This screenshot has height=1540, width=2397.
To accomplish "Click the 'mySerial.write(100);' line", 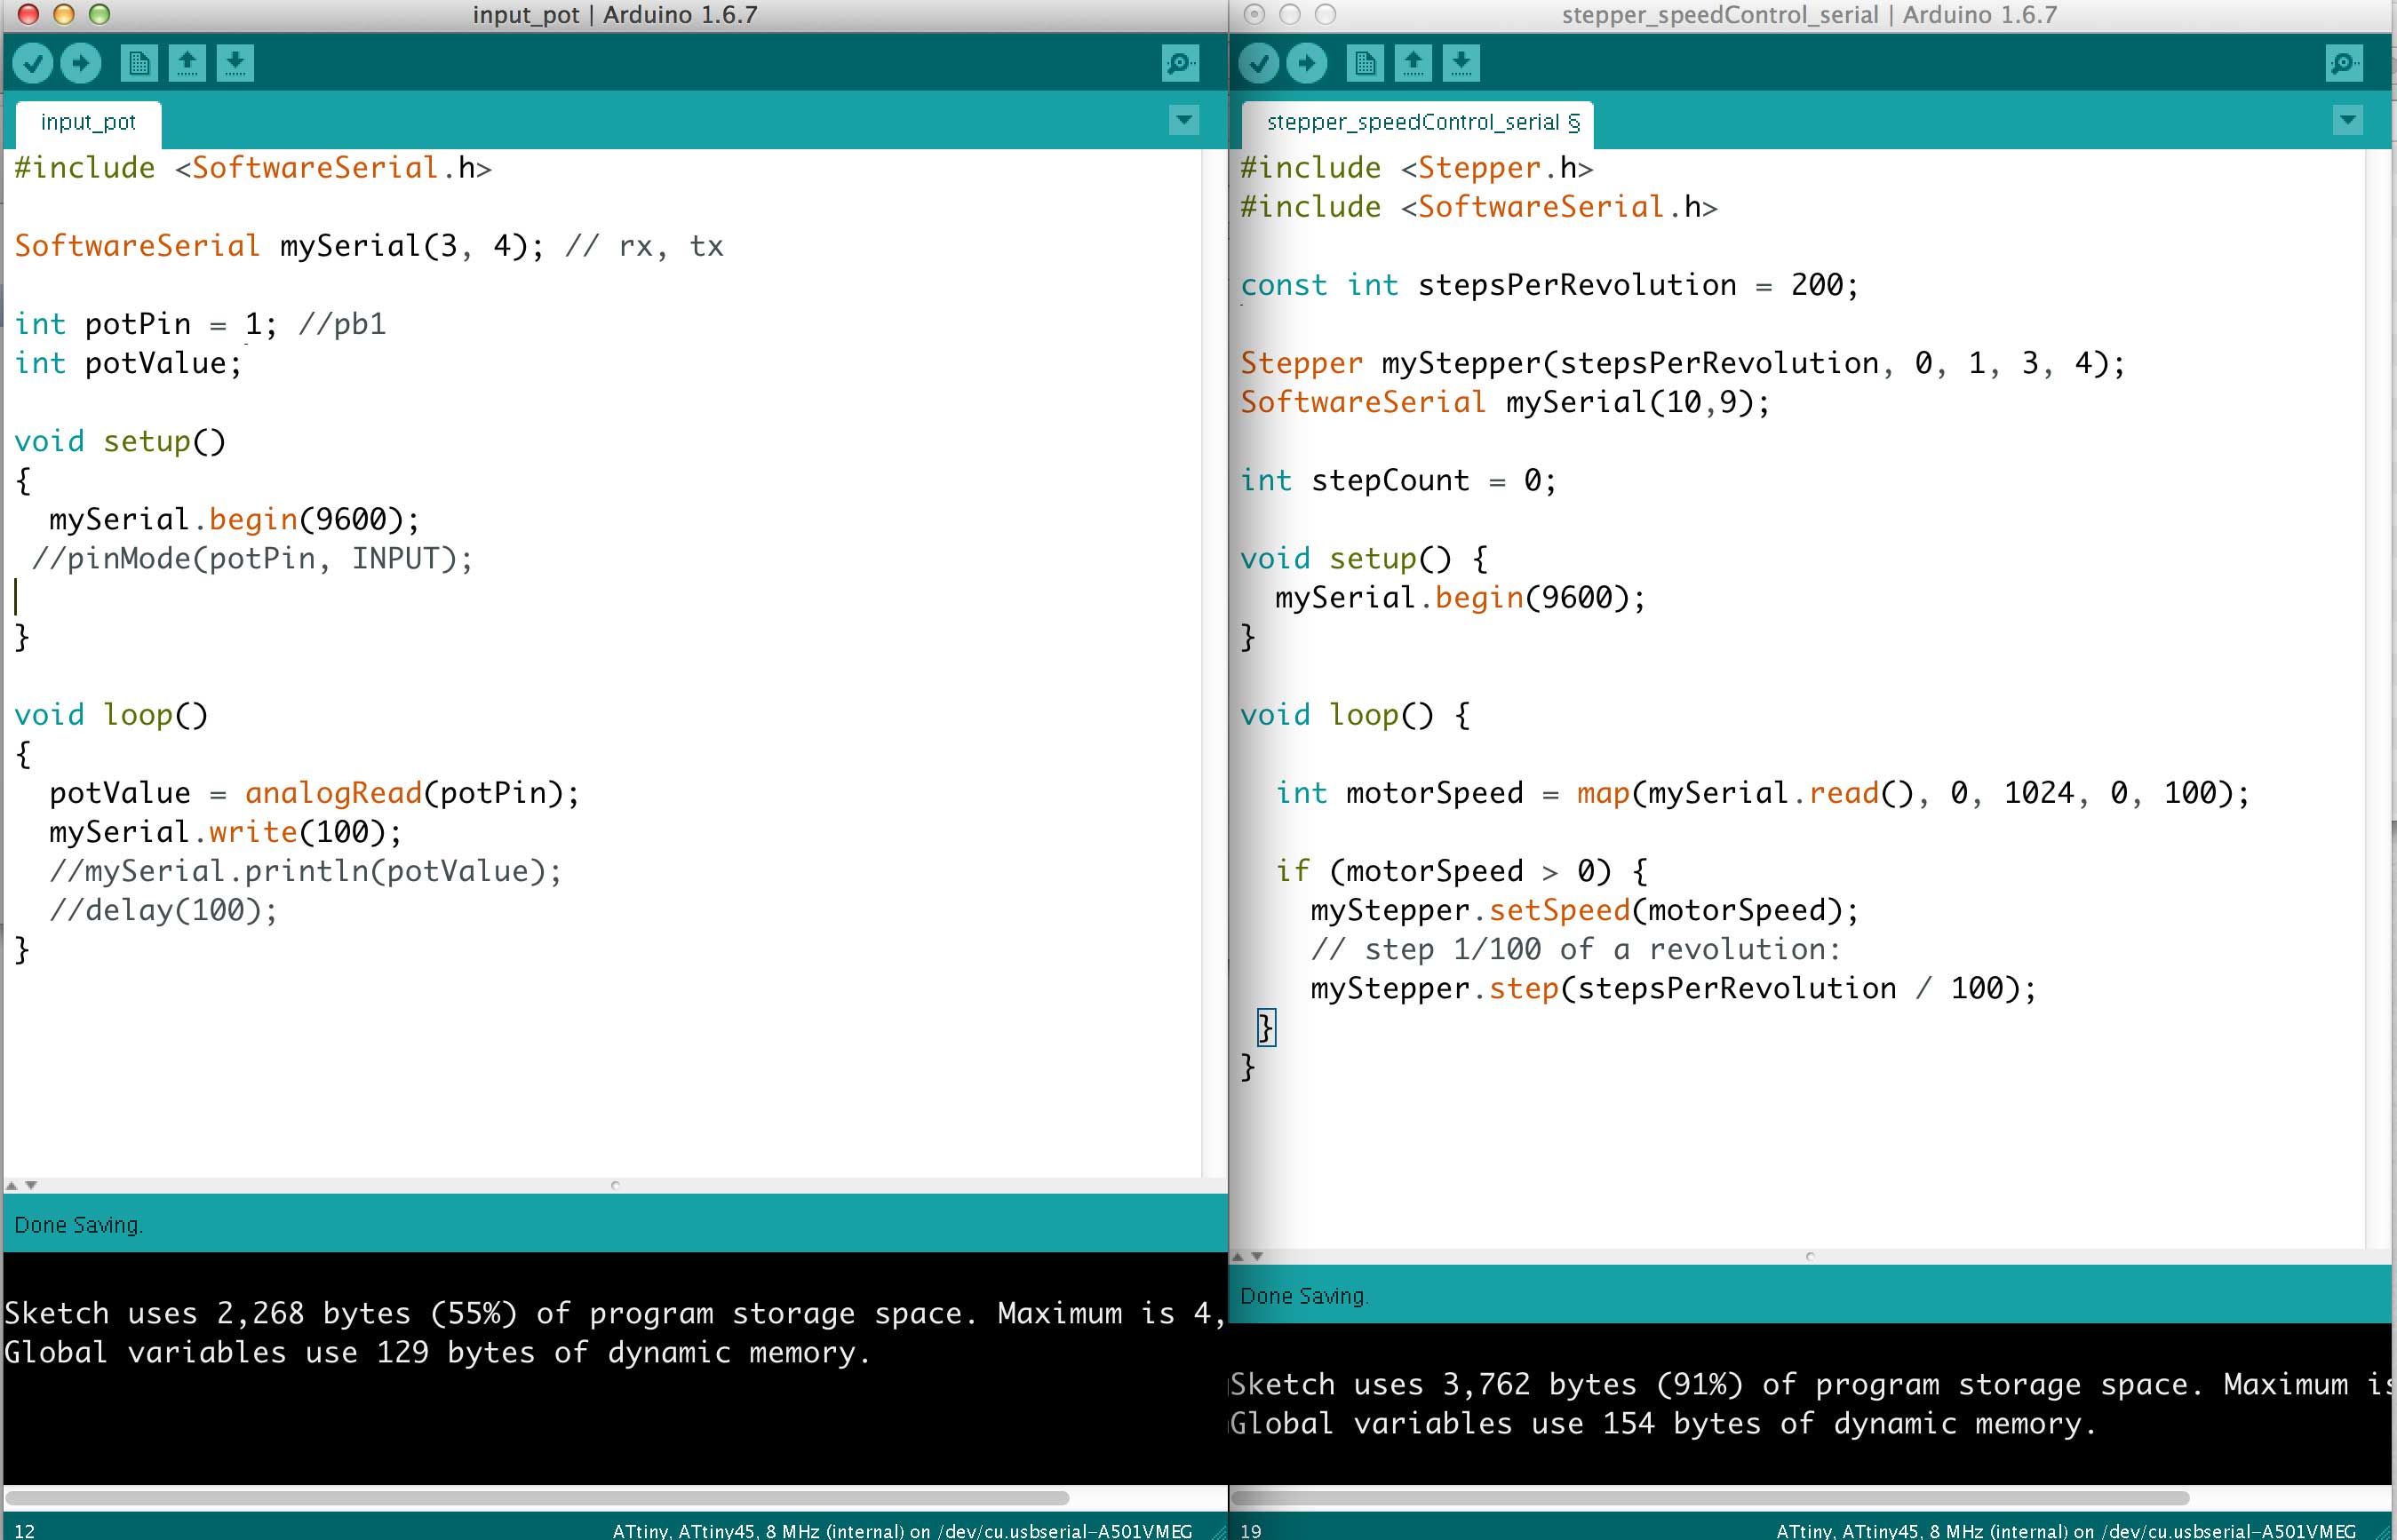I will (x=225, y=832).
